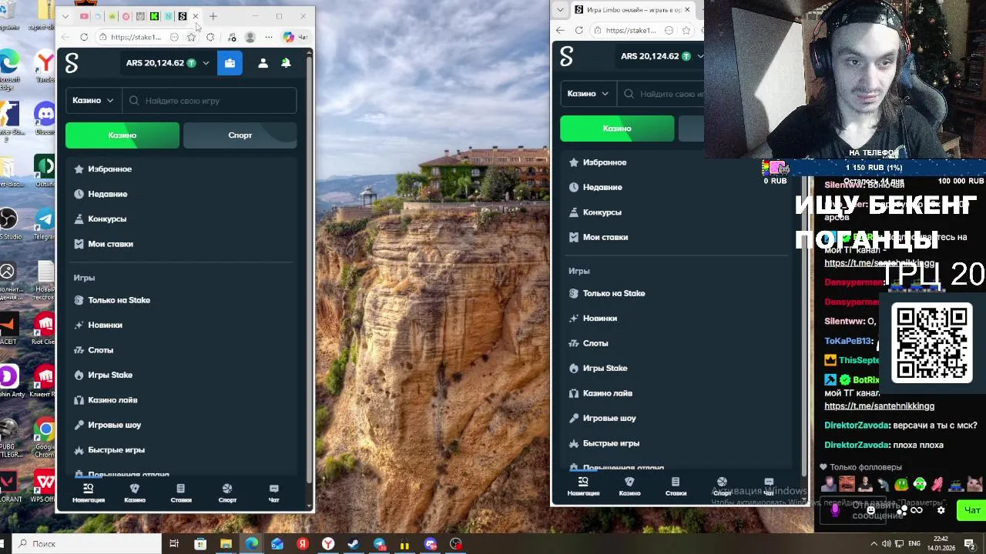Open emoji picker in stream chat input

tap(871, 510)
